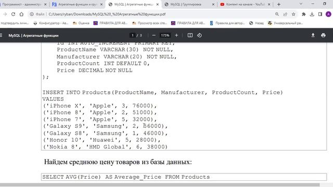The image size is (333, 187).
Task: Open first ПРАВИЛА ДЛЯ АВ bookmark
Action: [111, 23]
